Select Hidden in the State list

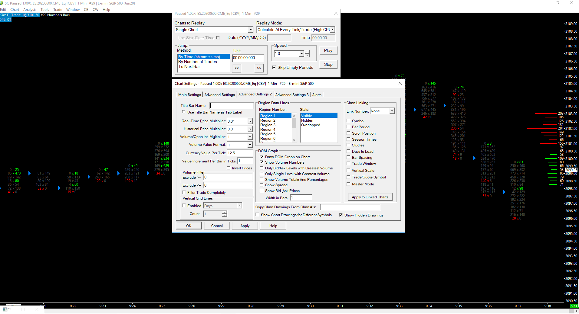click(307, 120)
